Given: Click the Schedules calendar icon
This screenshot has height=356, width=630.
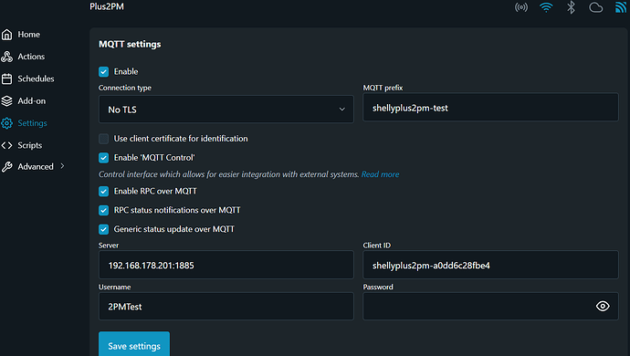Looking at the screenshot, I should coord(6,79).
